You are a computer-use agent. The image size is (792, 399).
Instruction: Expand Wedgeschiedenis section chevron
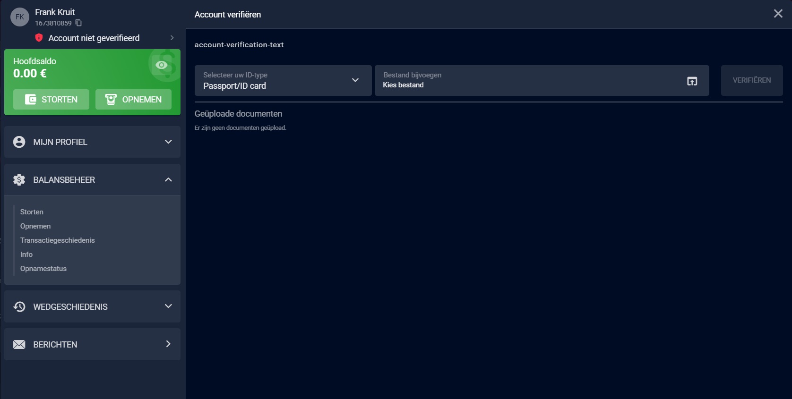pos(168,306)
